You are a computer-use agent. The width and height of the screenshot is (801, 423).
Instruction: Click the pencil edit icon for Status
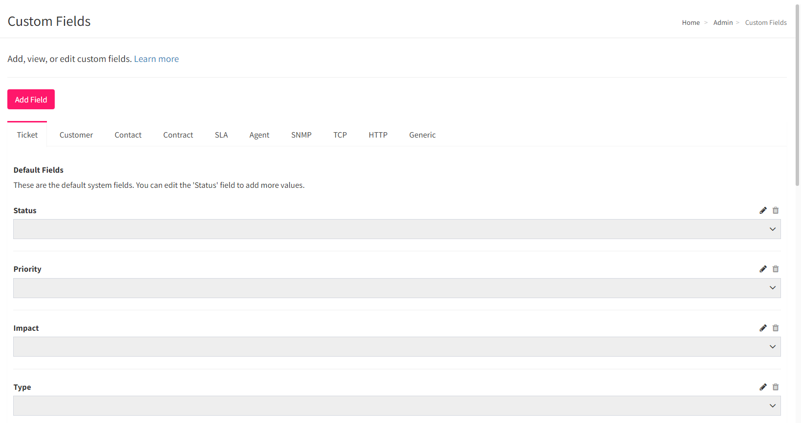pos(763,210)
